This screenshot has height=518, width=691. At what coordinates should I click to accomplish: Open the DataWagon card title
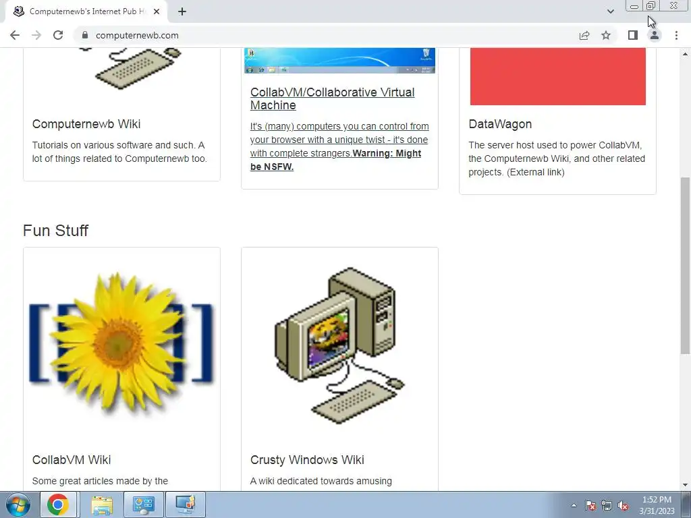(500, 124)
